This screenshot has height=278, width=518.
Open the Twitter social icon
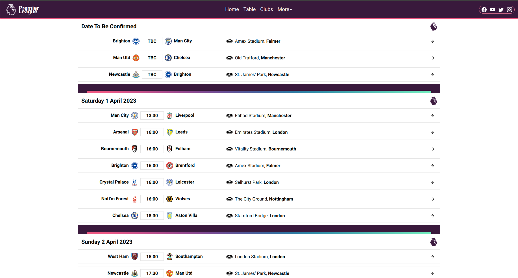click(501, 10)
